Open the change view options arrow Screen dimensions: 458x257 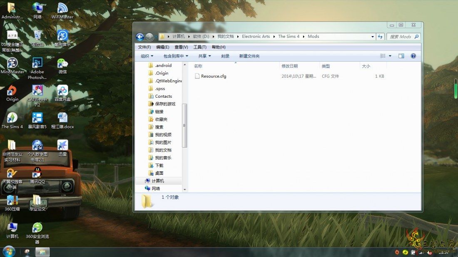coord(390,56)
